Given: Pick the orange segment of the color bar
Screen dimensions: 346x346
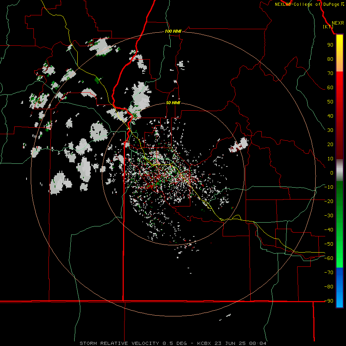Looking at the screenshot, I should (x=339, y=65).
